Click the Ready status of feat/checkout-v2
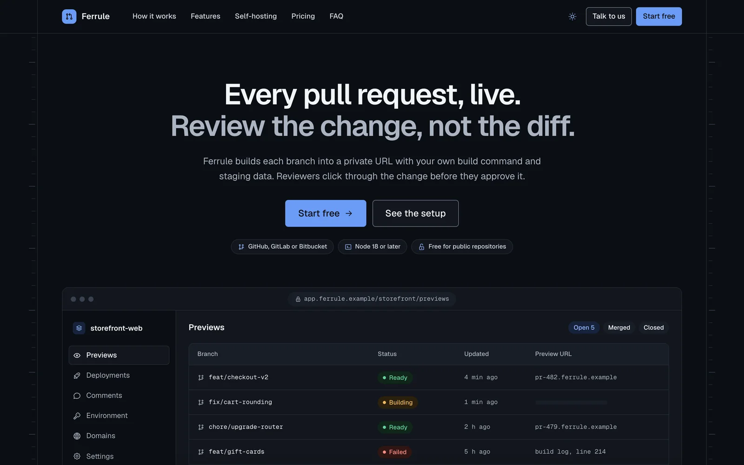744x465 pixels. 395,378
